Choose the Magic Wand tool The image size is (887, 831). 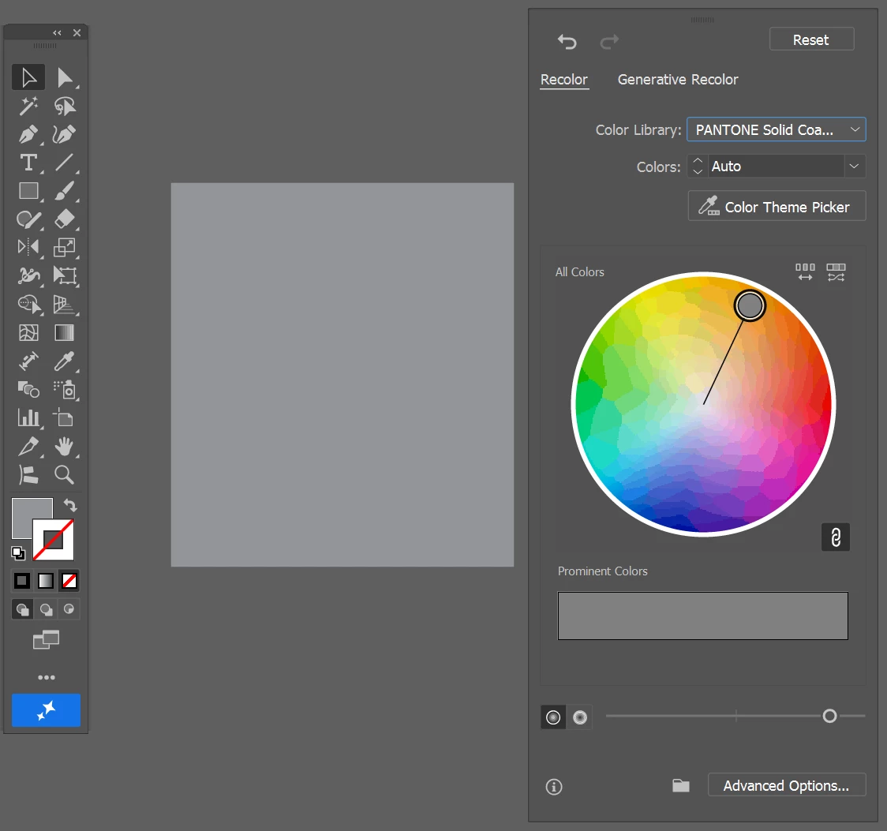pyautogui.click(x=28, y=106)
